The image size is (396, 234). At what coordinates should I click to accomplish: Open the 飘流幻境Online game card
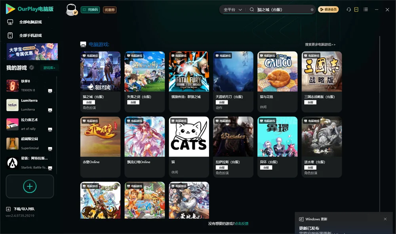(x=145, y=147)
